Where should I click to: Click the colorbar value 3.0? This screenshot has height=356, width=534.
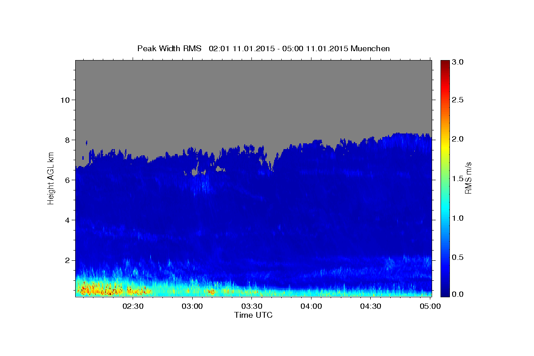pos(458,62)
